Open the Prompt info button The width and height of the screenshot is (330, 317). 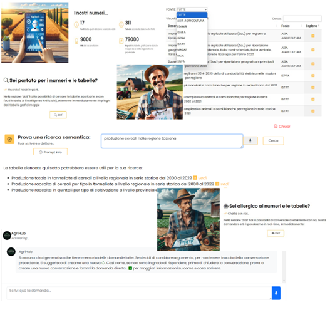click(x=51, y=152)
